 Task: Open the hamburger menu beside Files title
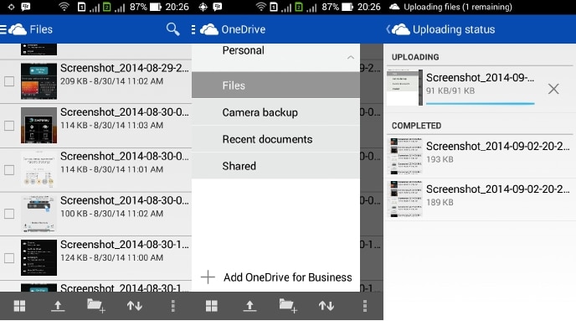click(3, 29)
